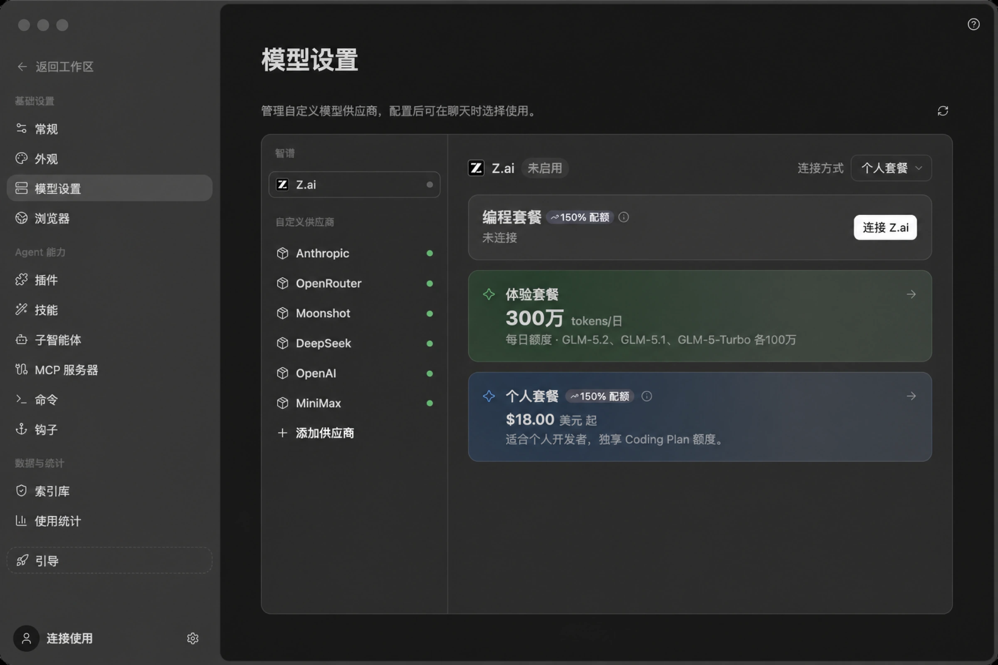Open the 个人套餐 card title
Screen dimensions: 998x665
532,396
